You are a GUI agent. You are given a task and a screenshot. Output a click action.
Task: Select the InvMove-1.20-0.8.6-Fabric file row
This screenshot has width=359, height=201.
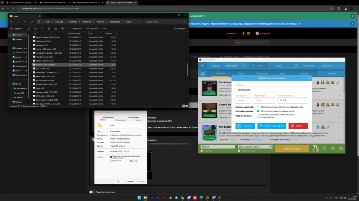(x=74, y=65)
